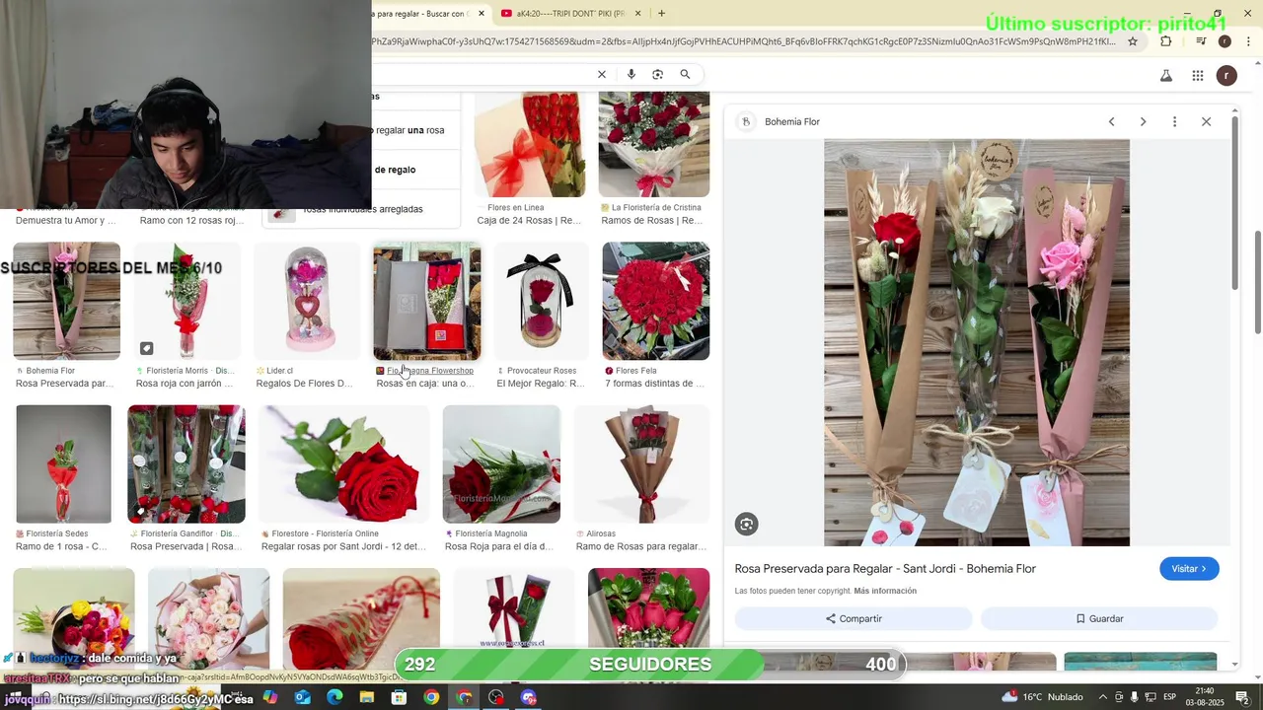Show previous image in preview panel

pos(1111,121)
